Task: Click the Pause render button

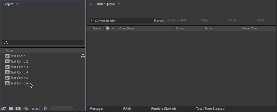Action: 232,20
